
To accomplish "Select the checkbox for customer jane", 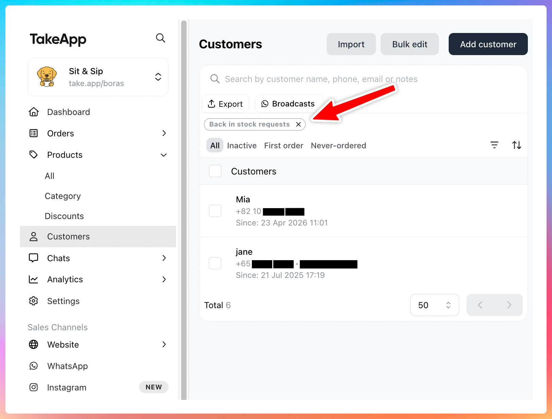I will [x=215, y=263].
